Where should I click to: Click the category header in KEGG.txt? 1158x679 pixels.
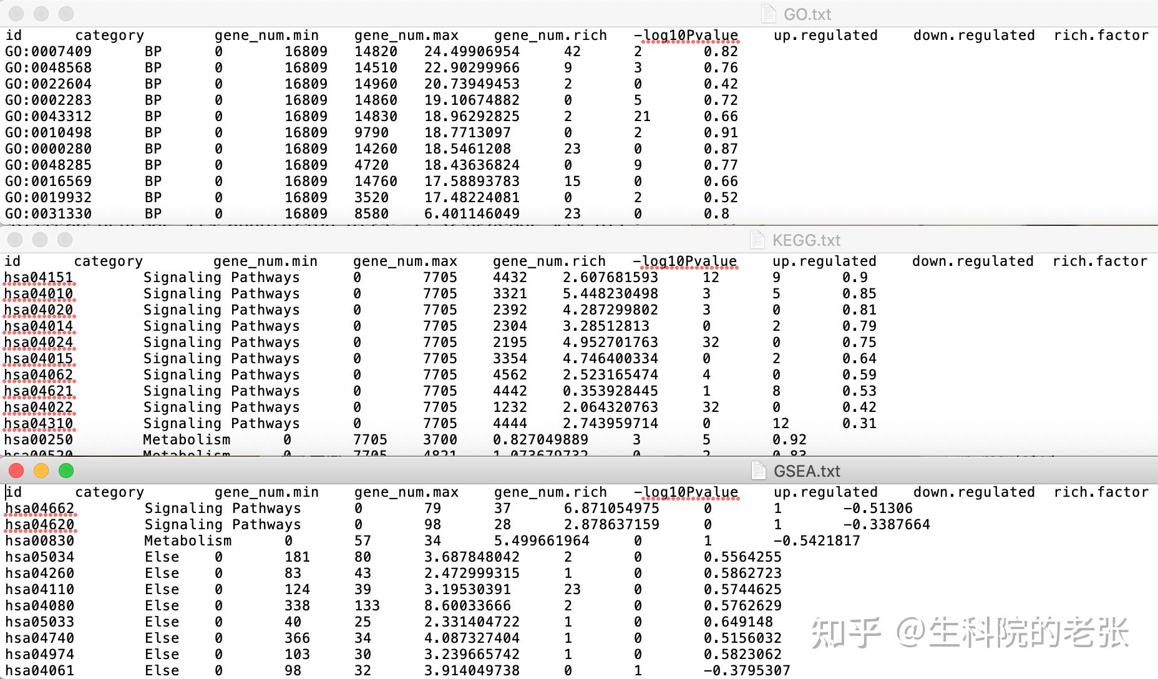[109, 261]
